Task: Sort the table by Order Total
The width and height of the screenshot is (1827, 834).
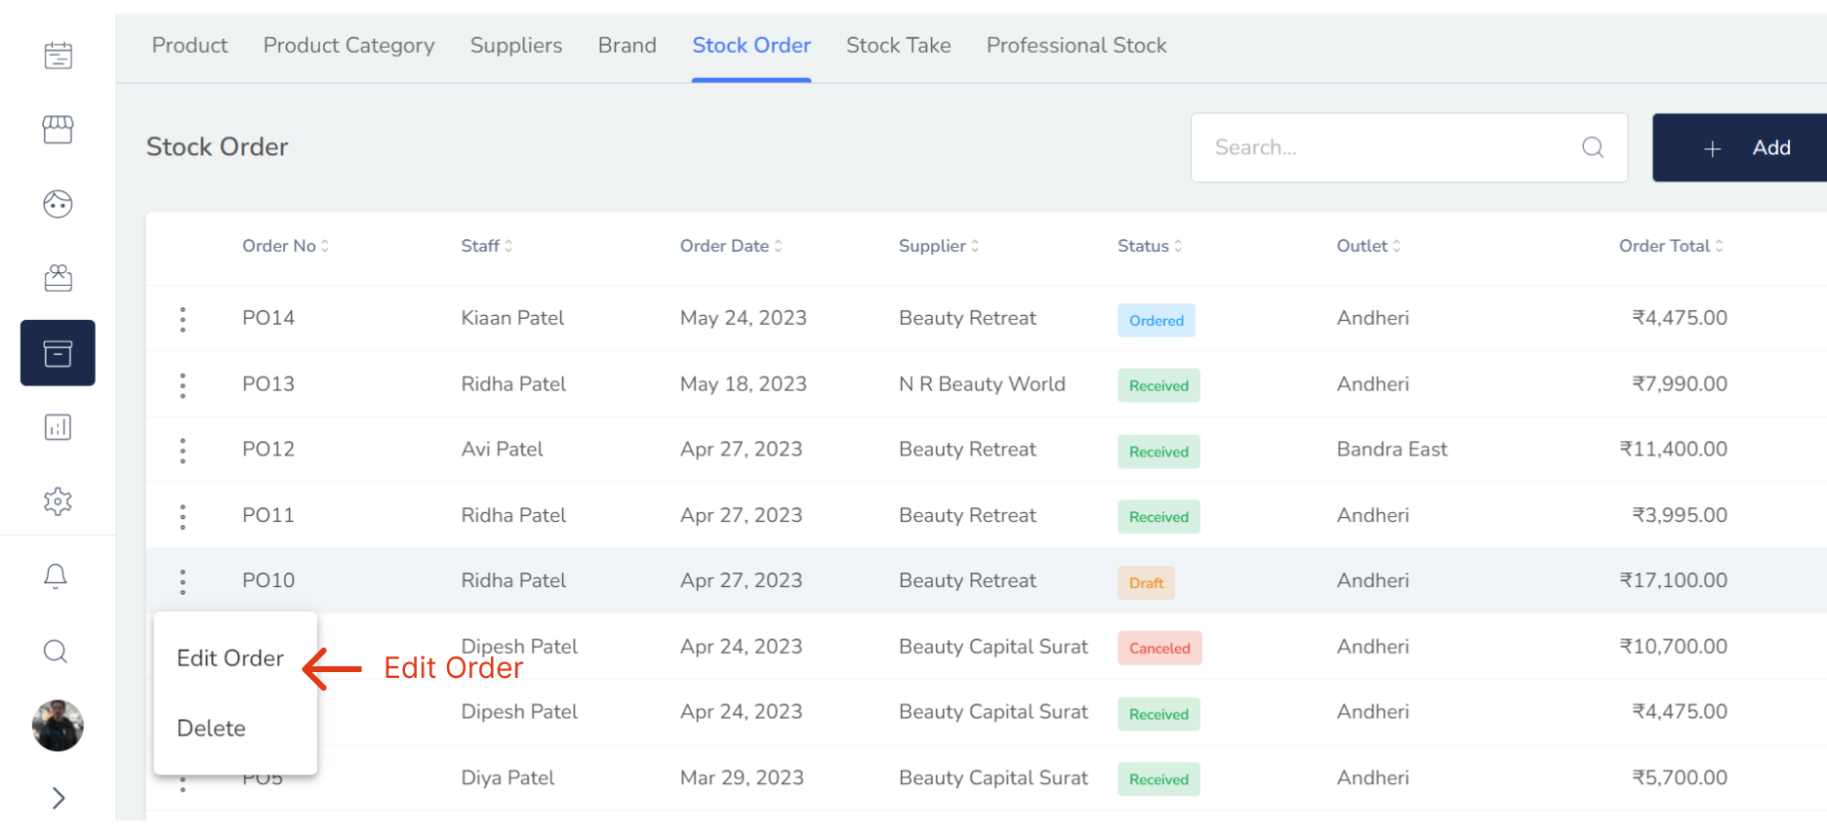Action: coord(1670,246)
